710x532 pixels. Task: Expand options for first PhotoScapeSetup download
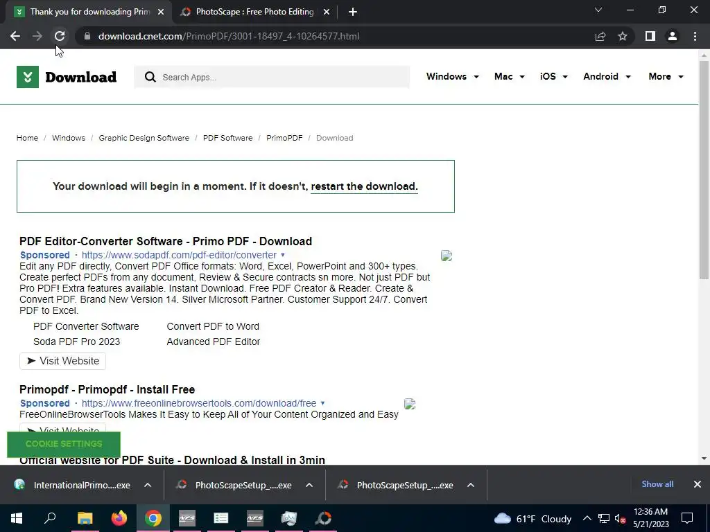309,486
